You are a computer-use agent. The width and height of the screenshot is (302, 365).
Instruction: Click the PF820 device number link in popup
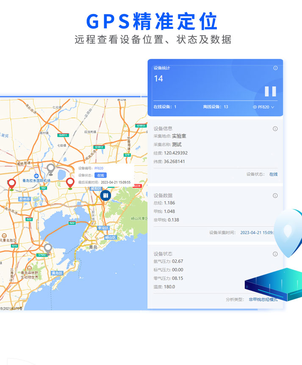[x=99, y=168]
